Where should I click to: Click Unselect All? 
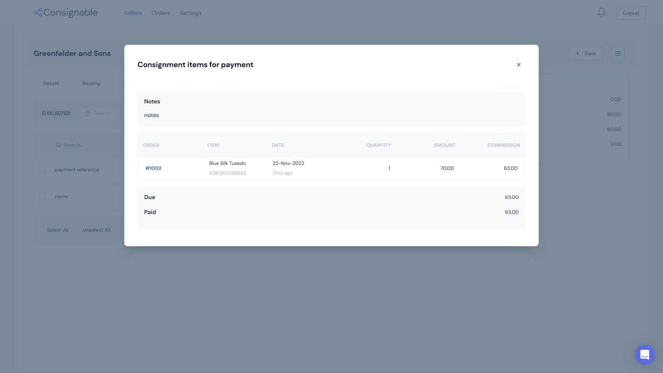point(96,230)
